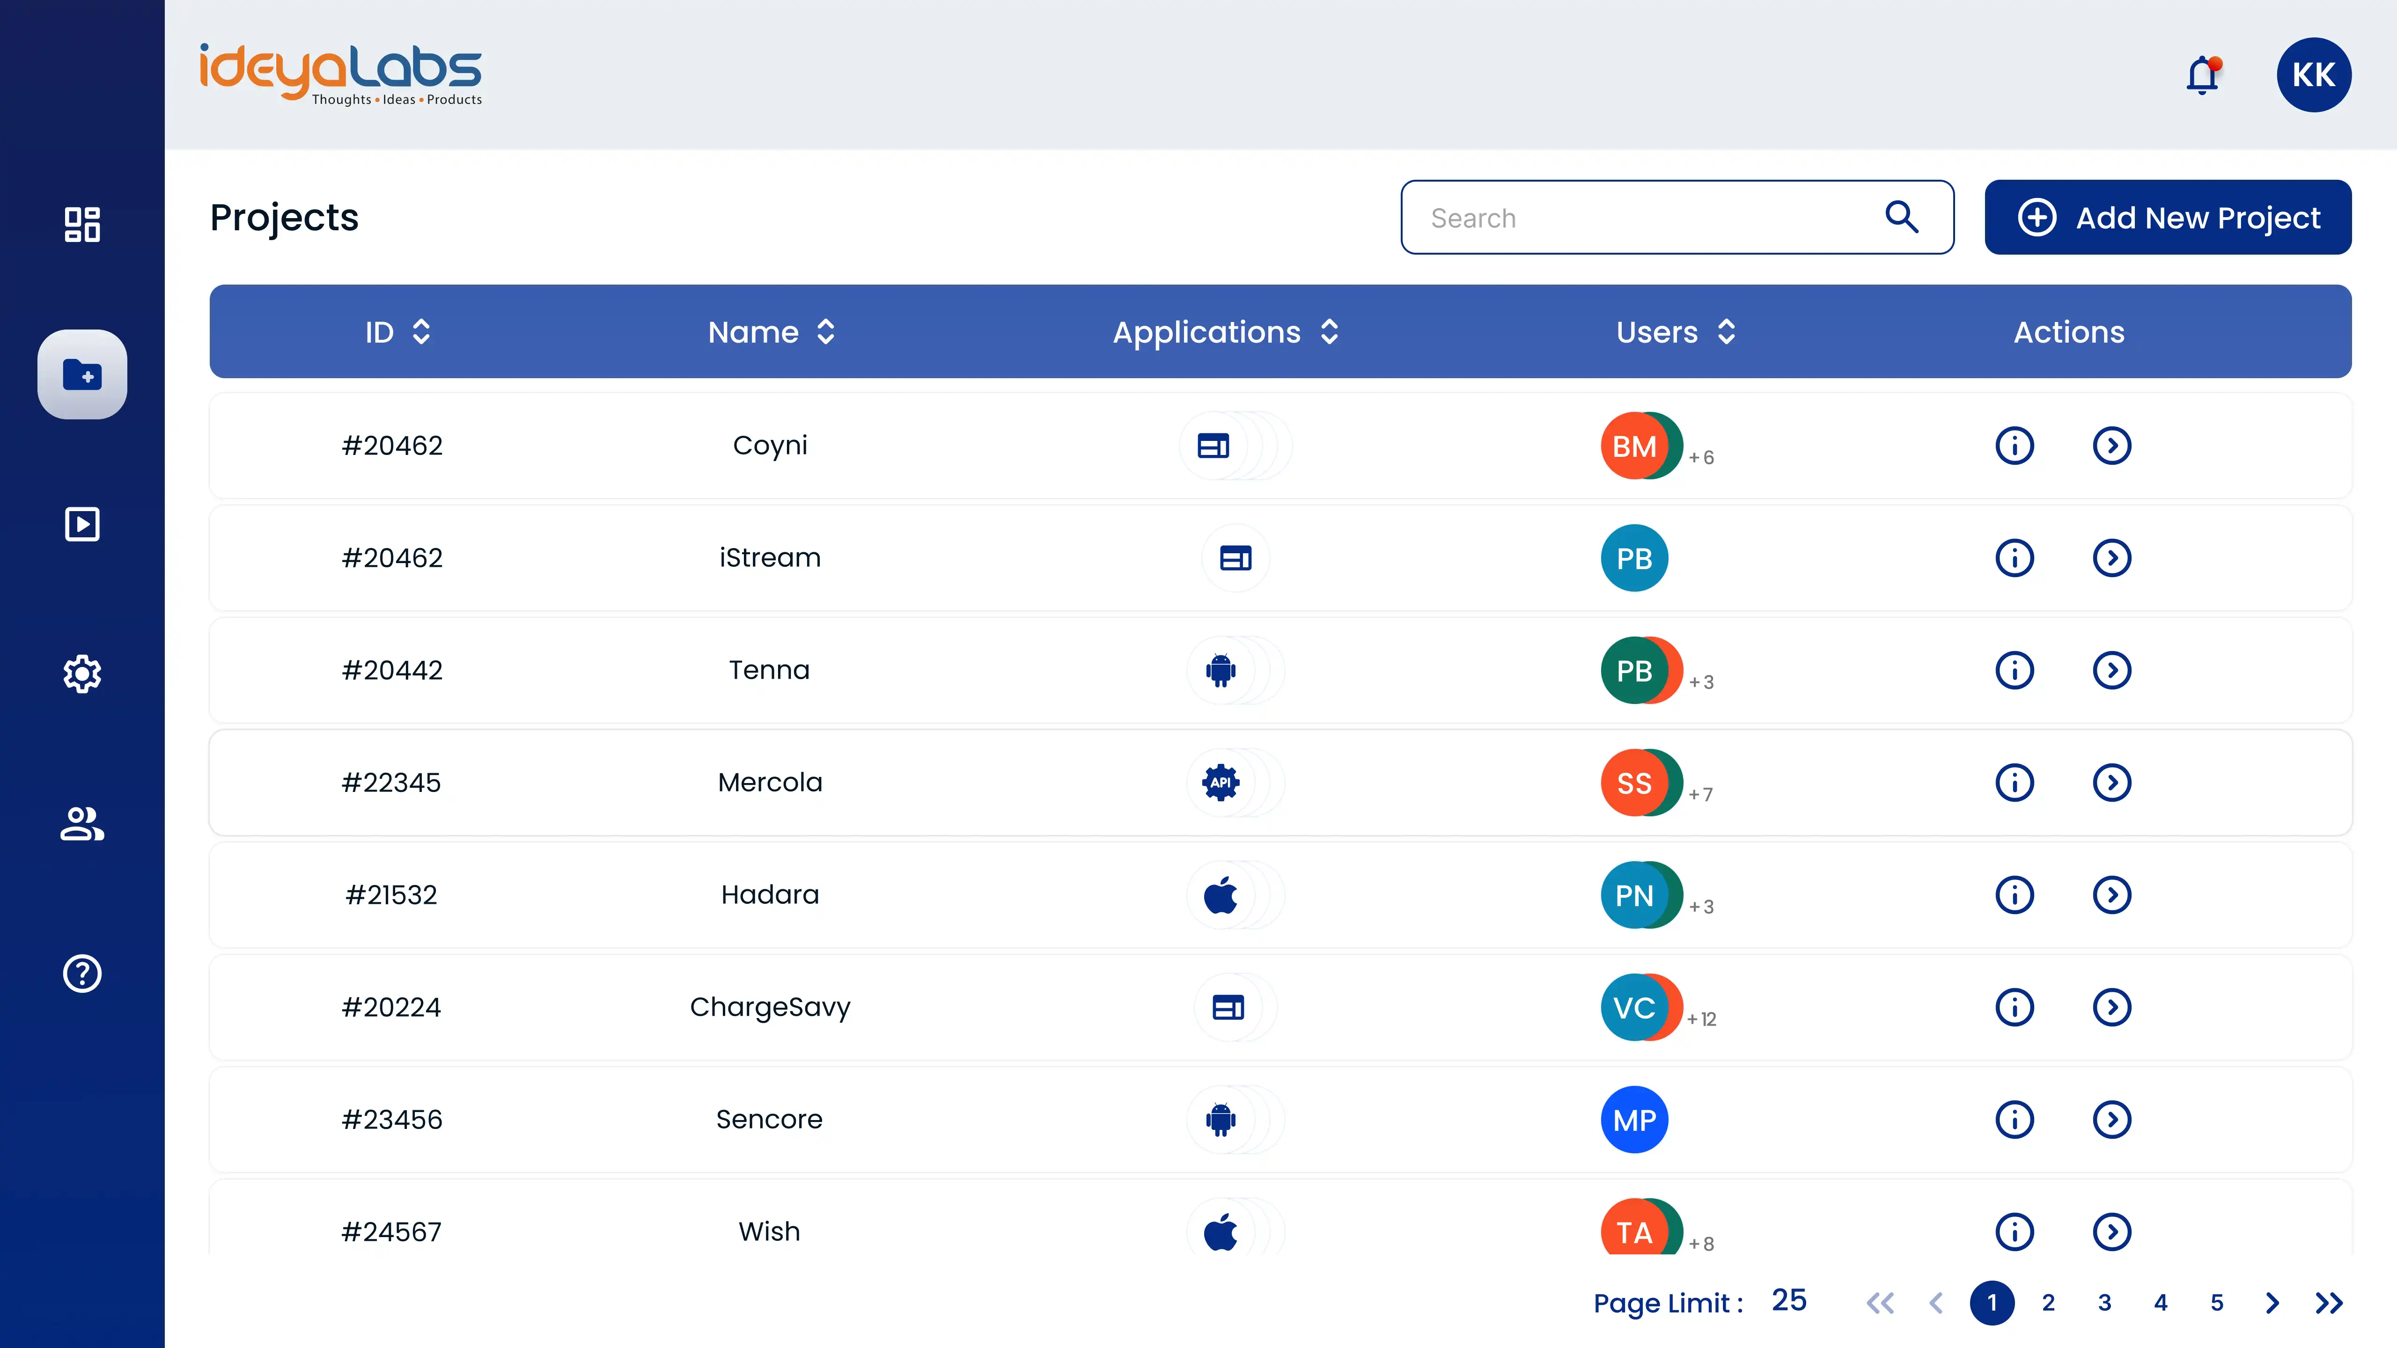The height and width of the screenshot is (1348, 2397).
Task: Sort the Users column using its chevrons
Action: tap(1727, 331)
